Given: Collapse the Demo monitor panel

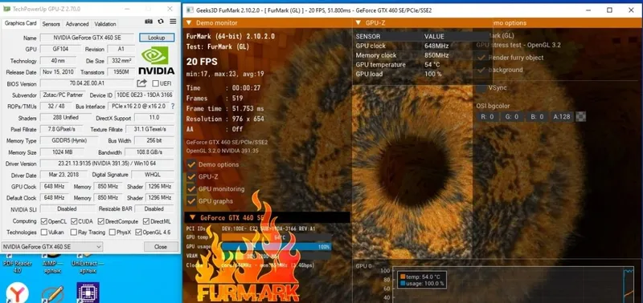Looking at the screenshot, I should (189, 23).
